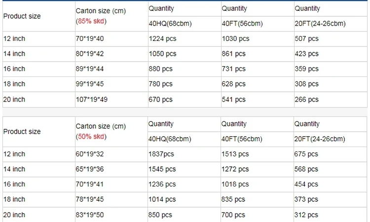Click the 107*19*49 carton size cell
This screenshot has height=222, width=370.
pyautogui.click(x=91, y=100)
